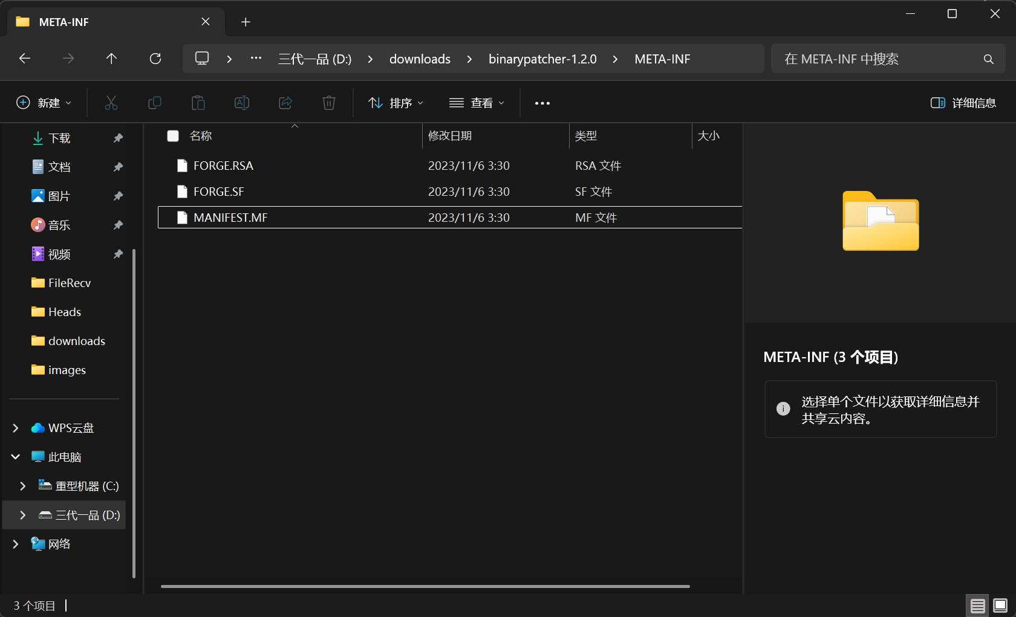Unpin 下载 using its pin icon

pos(118,138)
